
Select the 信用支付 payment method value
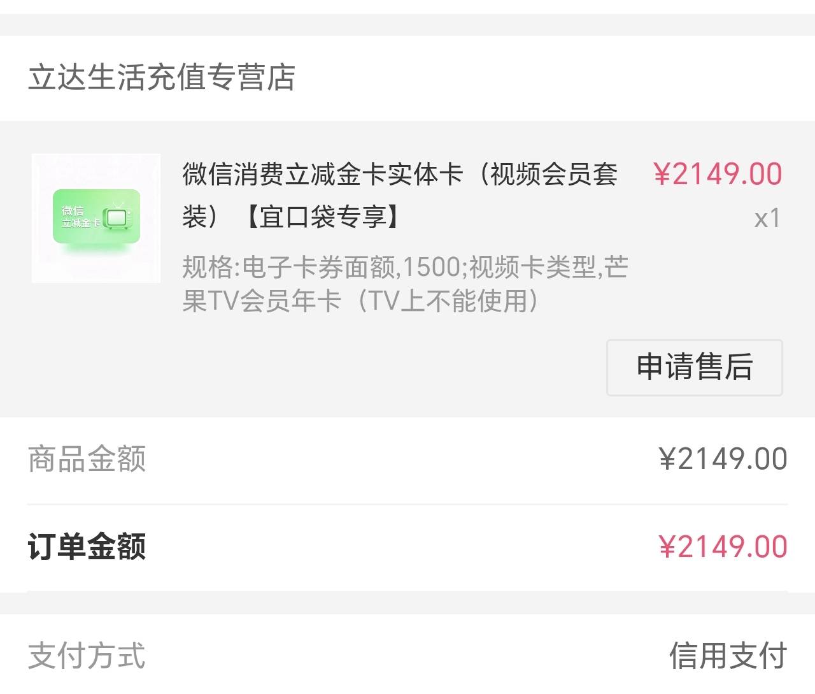pos(728,656)
